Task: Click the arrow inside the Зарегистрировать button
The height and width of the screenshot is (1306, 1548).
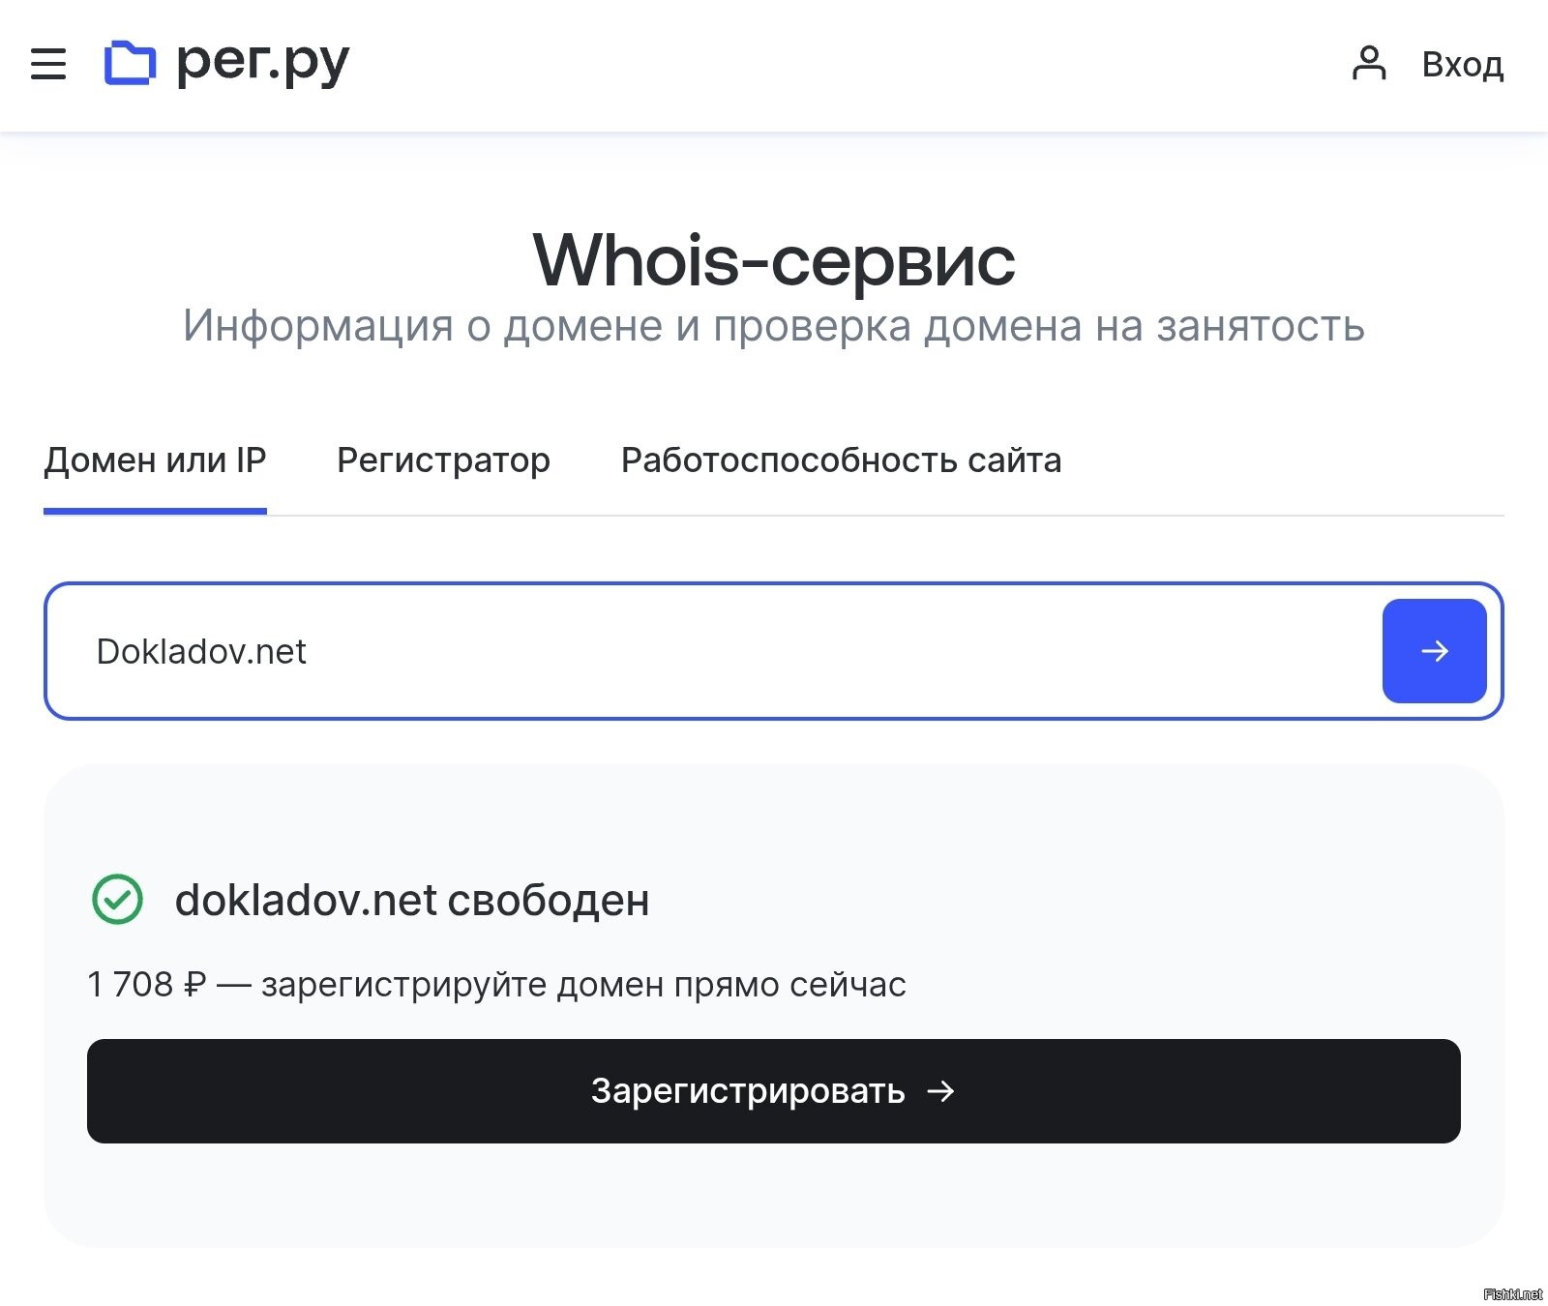Action: pos(940,1091)
